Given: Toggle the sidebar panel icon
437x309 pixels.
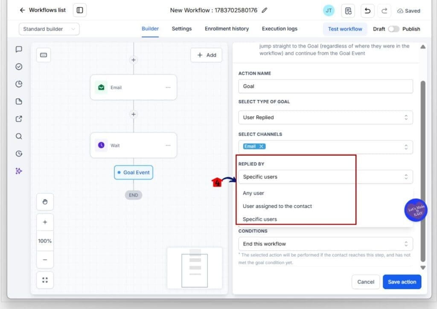Looking at the screenshot, I should point(80,10).
